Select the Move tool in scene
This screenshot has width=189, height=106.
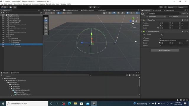(46, 21)
